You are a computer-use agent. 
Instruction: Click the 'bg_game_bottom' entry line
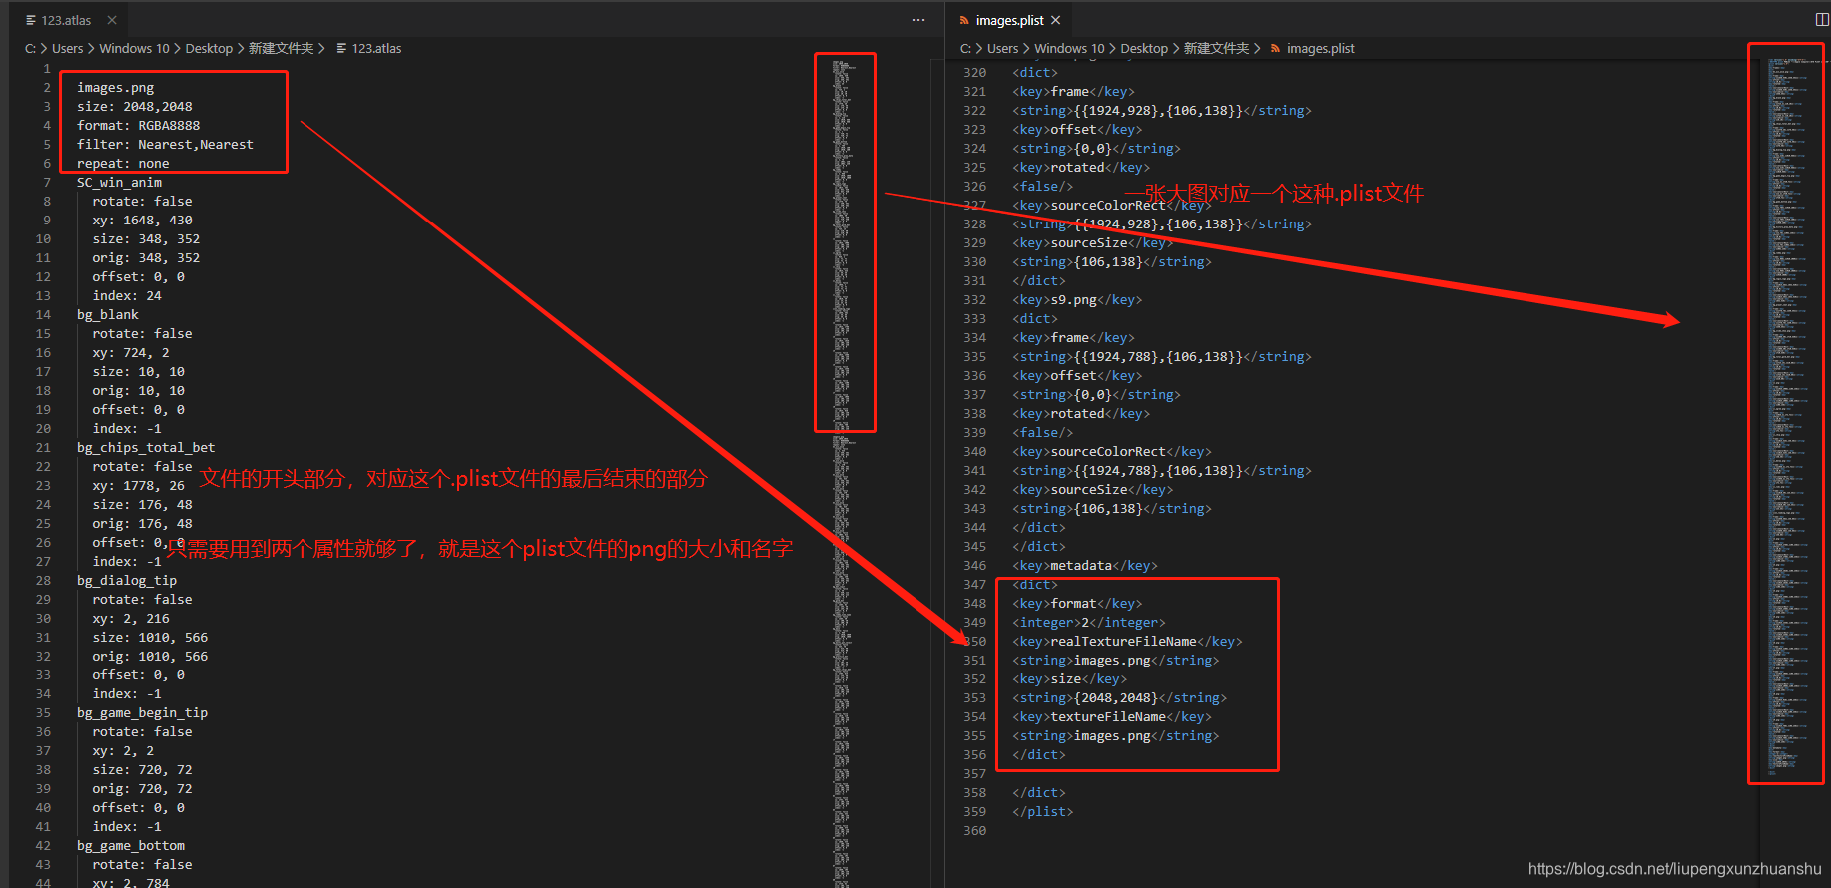[x=131, y=845]
